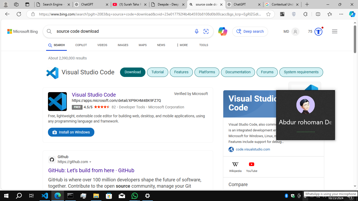Open visual search camera icon

pos(206,31)
